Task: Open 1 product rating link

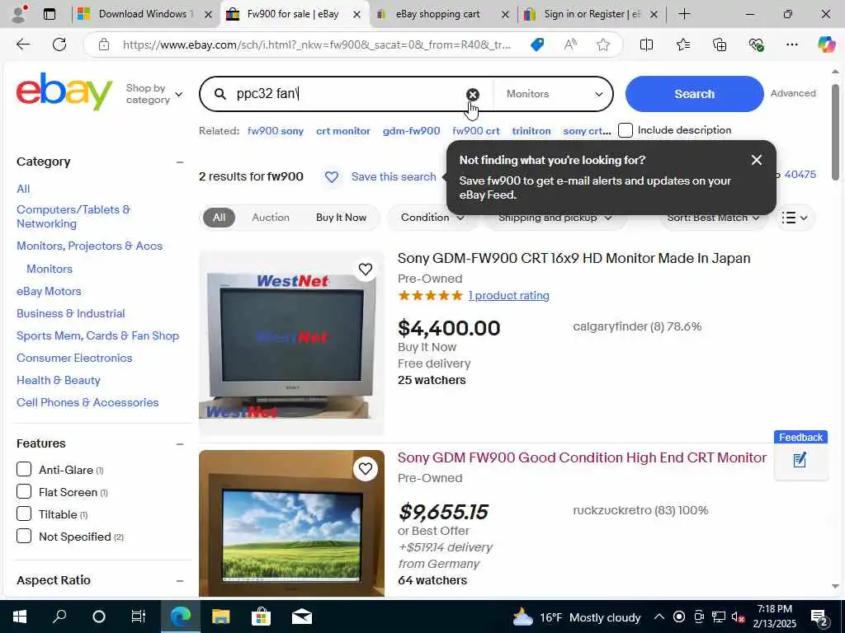Action: point(508,296)
